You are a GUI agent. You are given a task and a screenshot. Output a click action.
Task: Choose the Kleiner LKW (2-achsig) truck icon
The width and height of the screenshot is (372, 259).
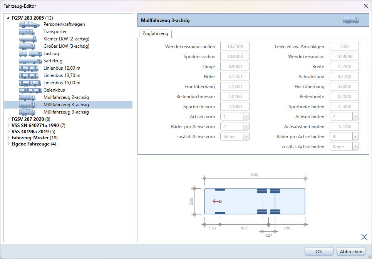27,39
